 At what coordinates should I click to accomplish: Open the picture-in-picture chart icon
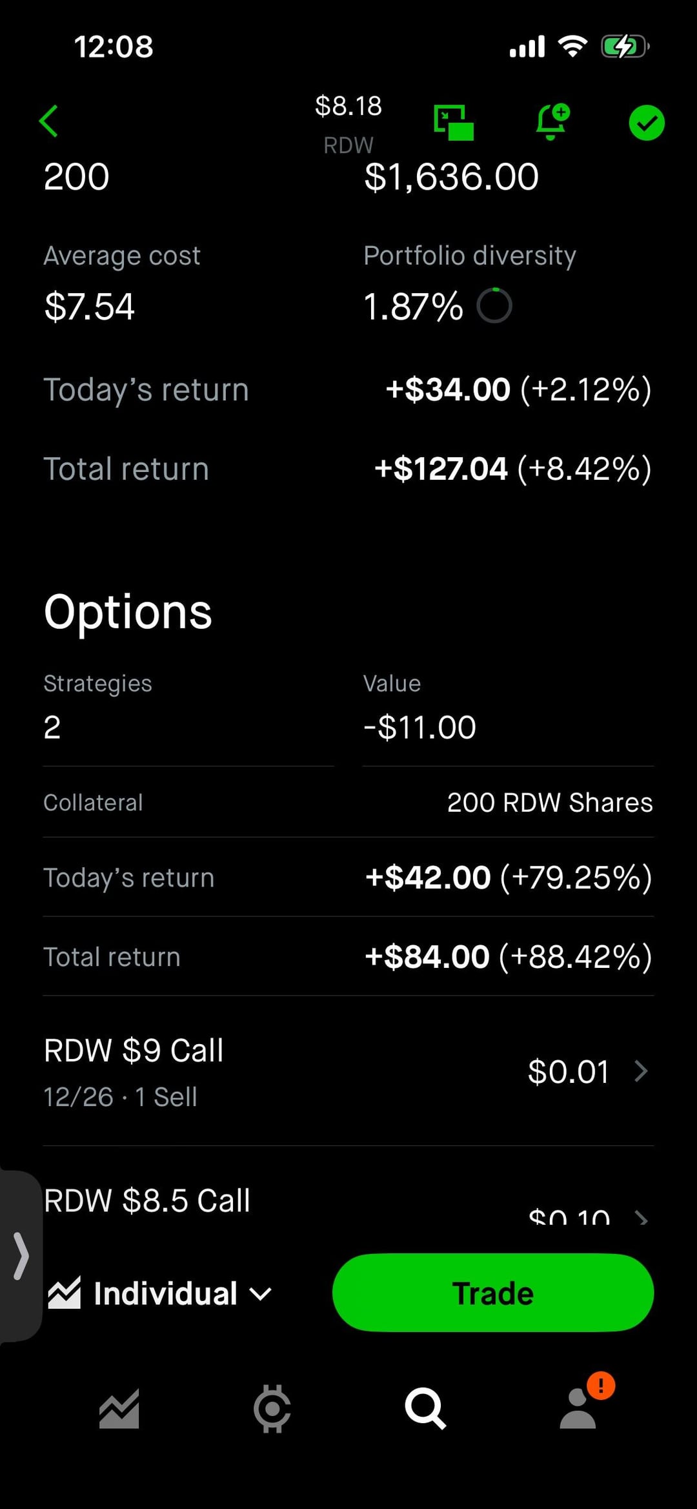tap(454, 122)
